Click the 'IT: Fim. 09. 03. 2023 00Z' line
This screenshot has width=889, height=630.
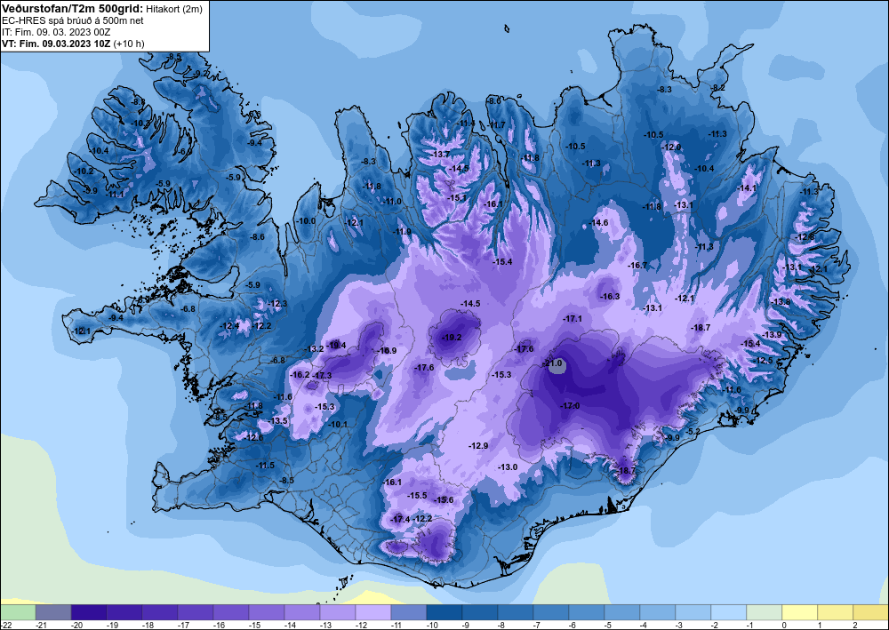pos(55,32)
